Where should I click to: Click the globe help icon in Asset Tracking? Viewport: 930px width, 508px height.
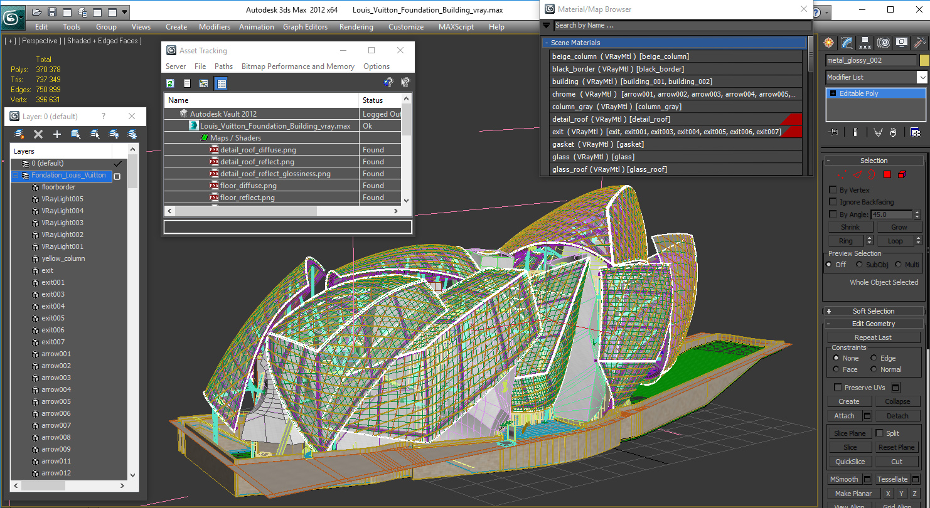[x=388, y=83]
